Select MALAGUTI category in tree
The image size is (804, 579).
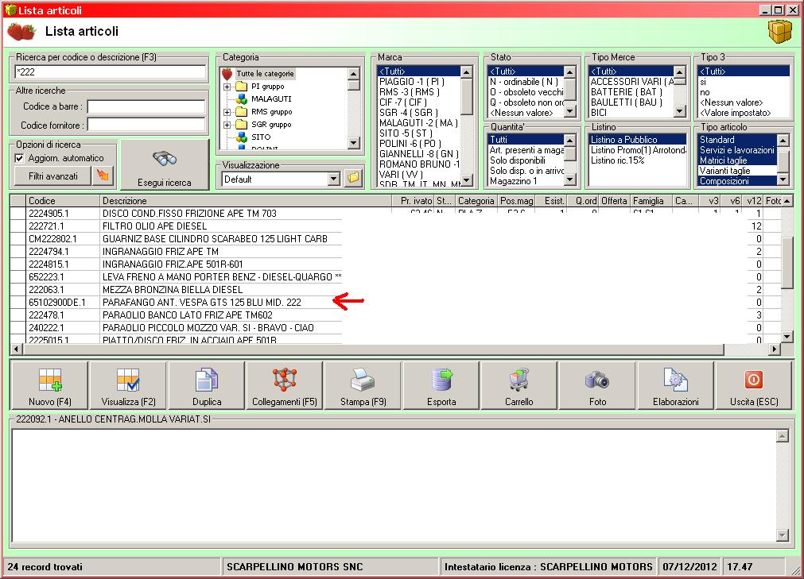[x=270, y=98]
